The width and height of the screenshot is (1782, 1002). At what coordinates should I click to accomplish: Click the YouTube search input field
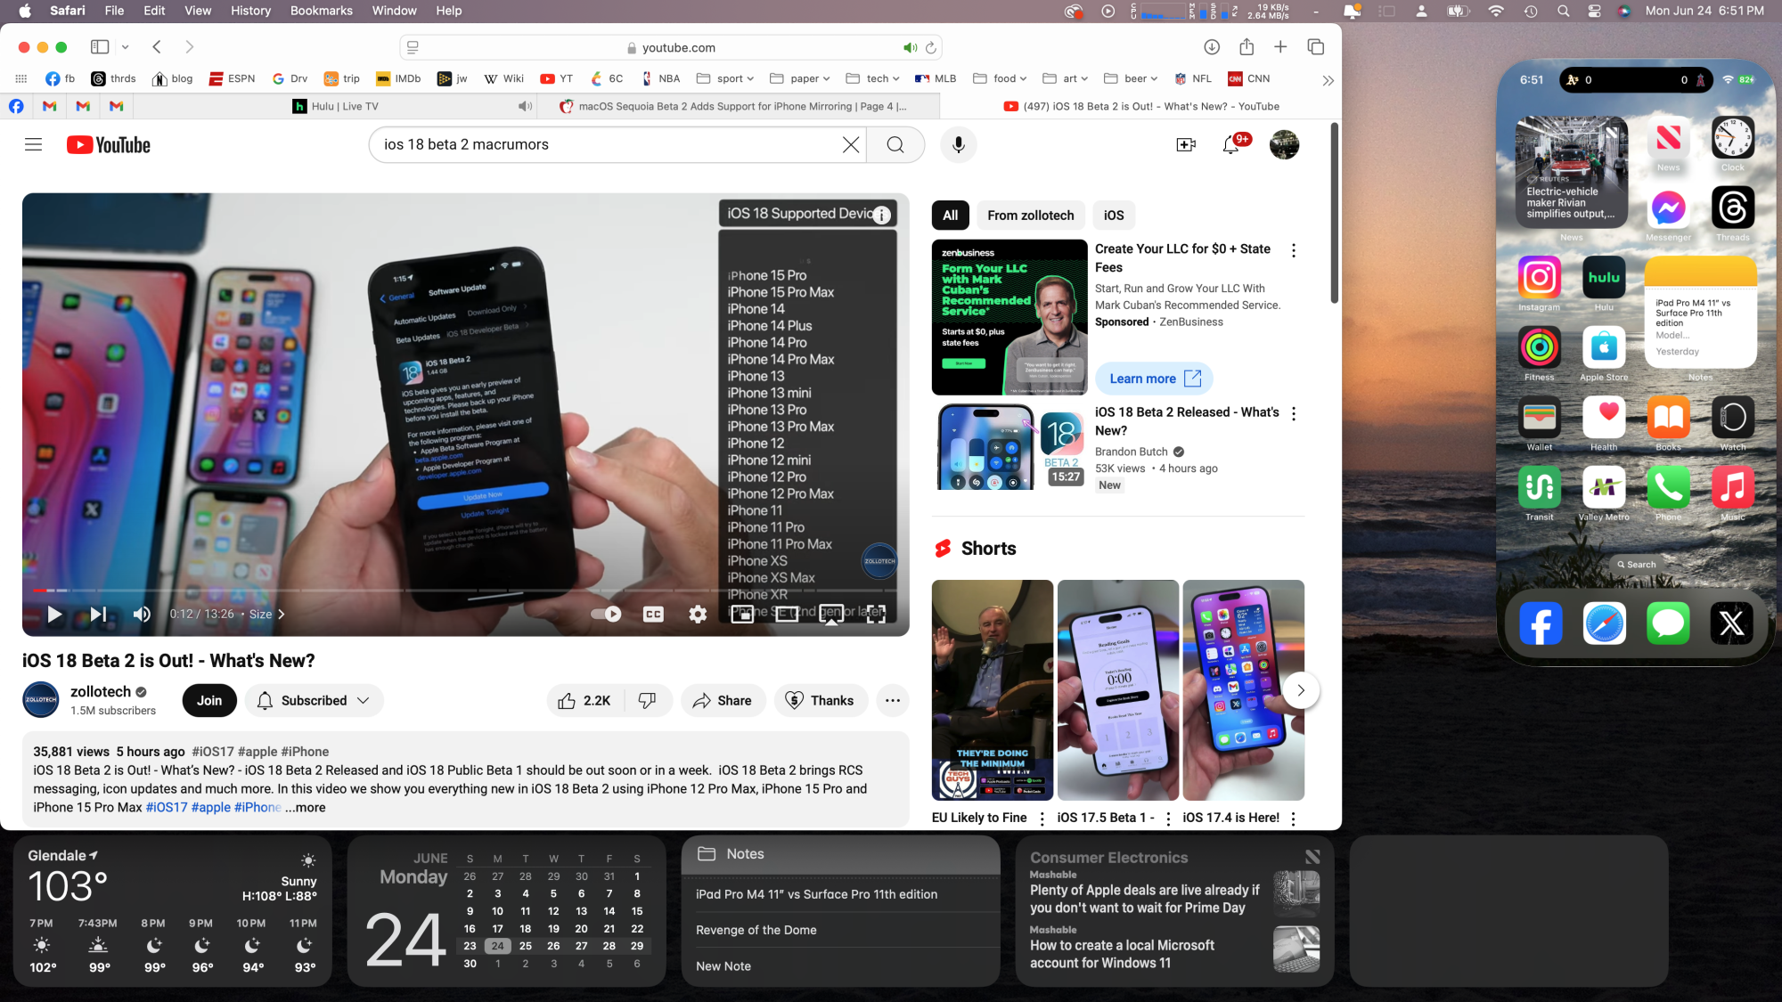[606, 144]
